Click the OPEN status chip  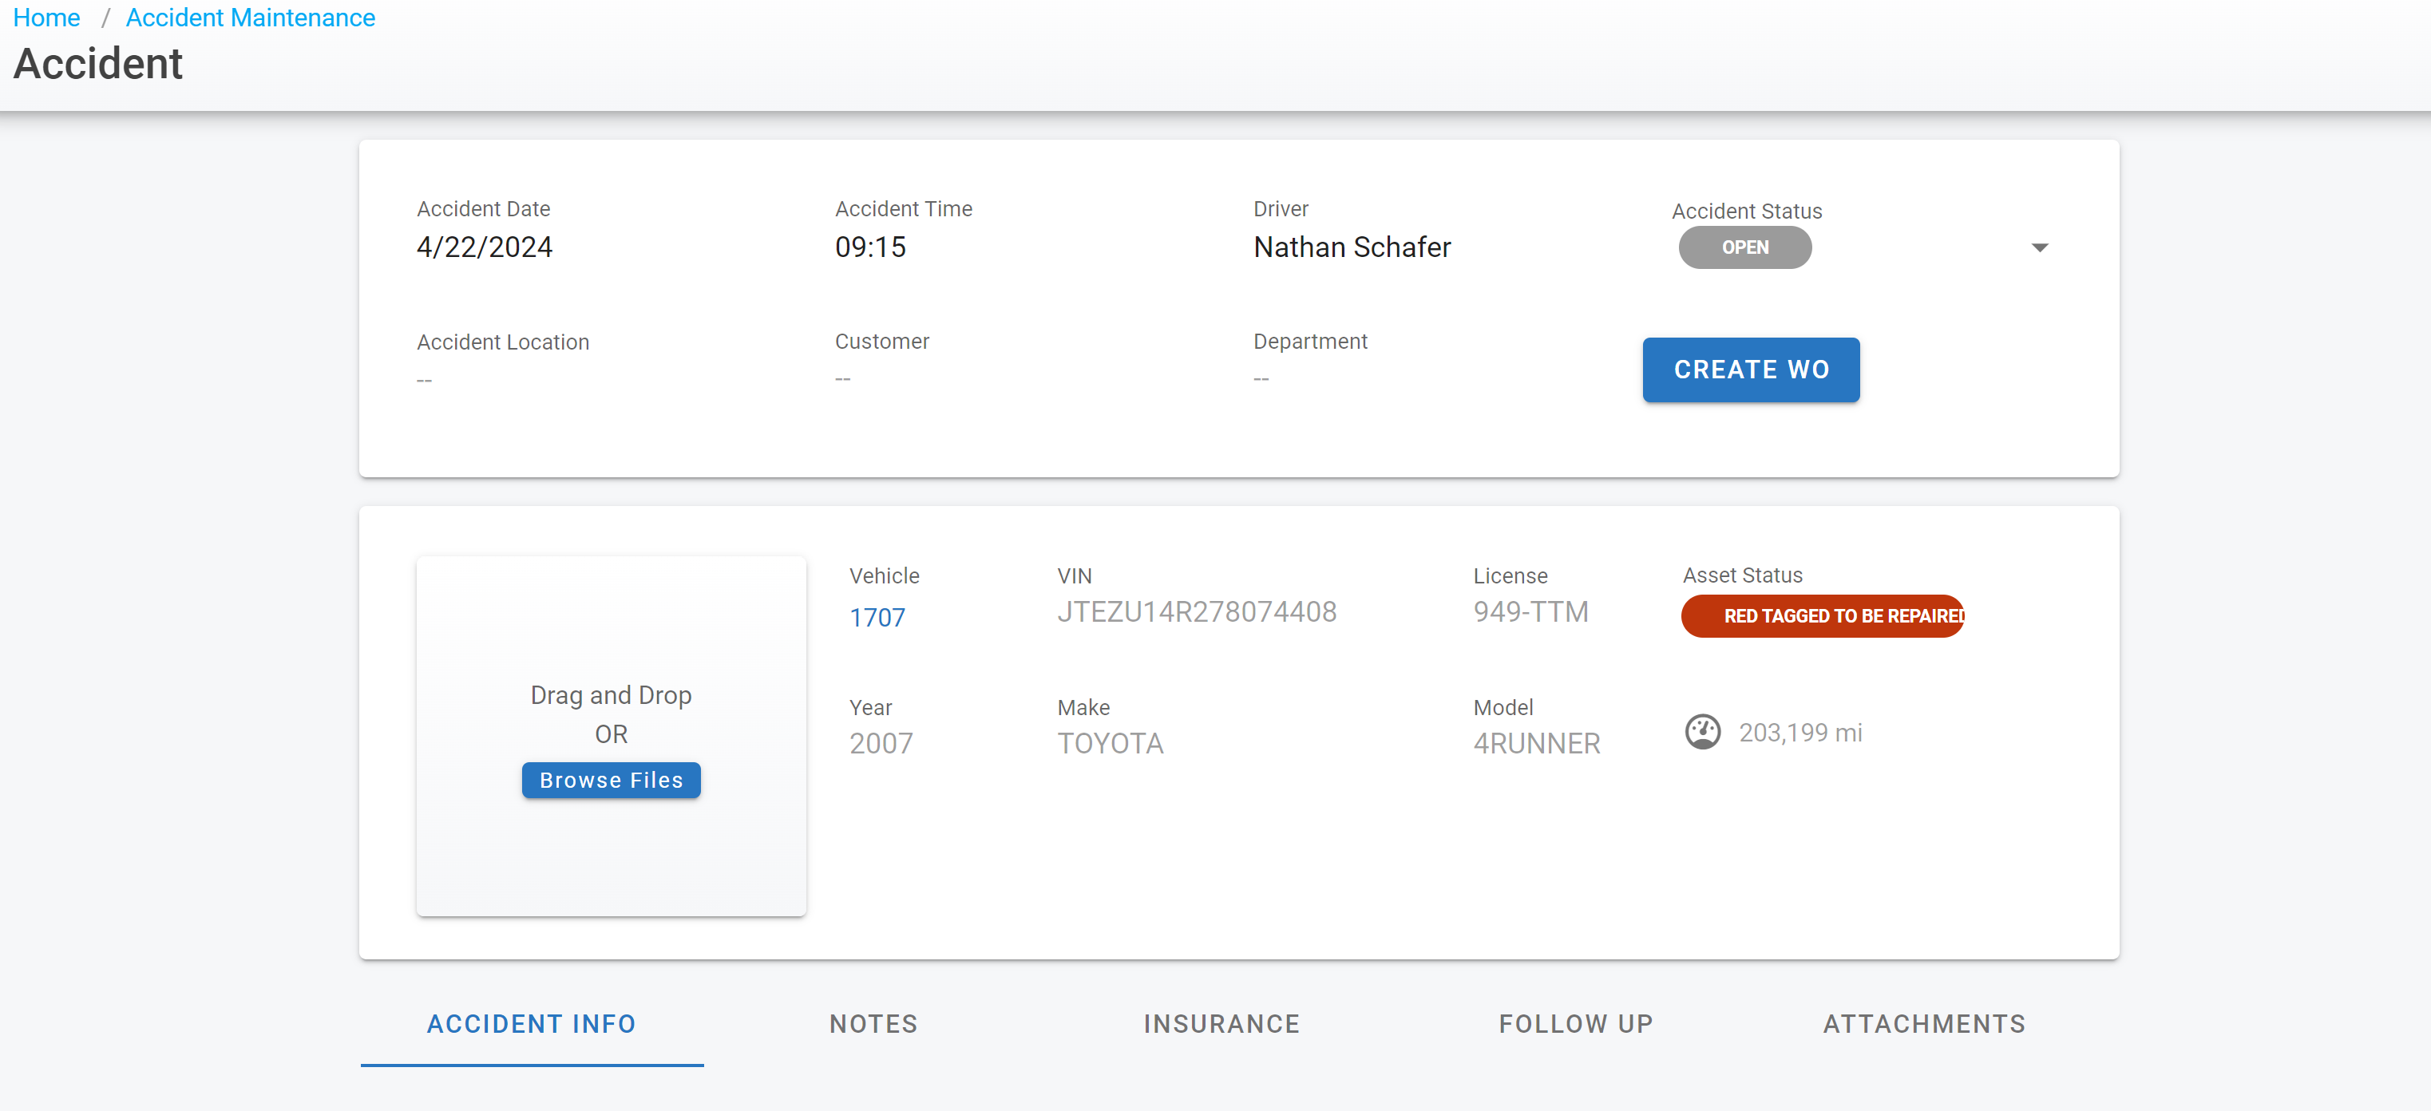1744,248
